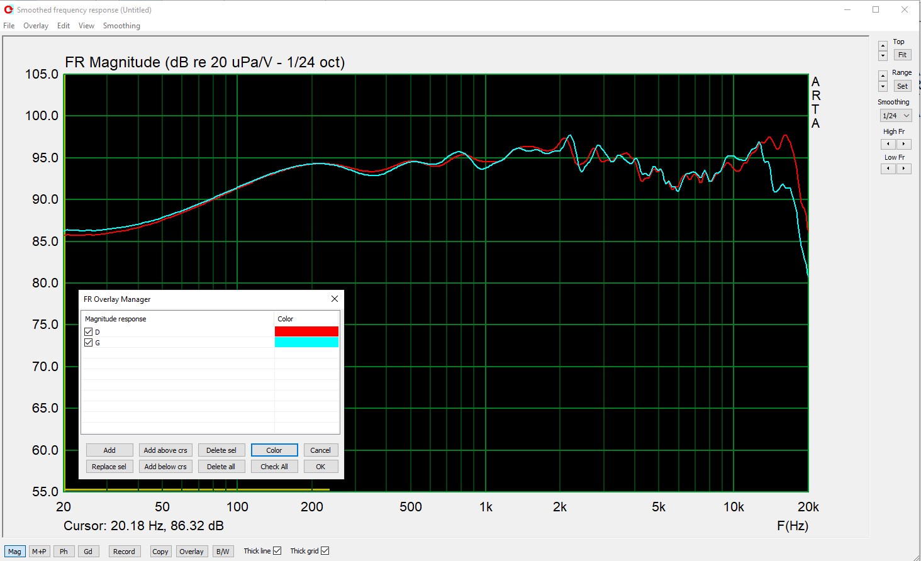Click the Fit button under Top
This screenshot has width=921, height=561.
(902, 55)
